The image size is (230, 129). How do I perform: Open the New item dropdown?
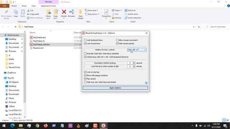coord(91,10)
